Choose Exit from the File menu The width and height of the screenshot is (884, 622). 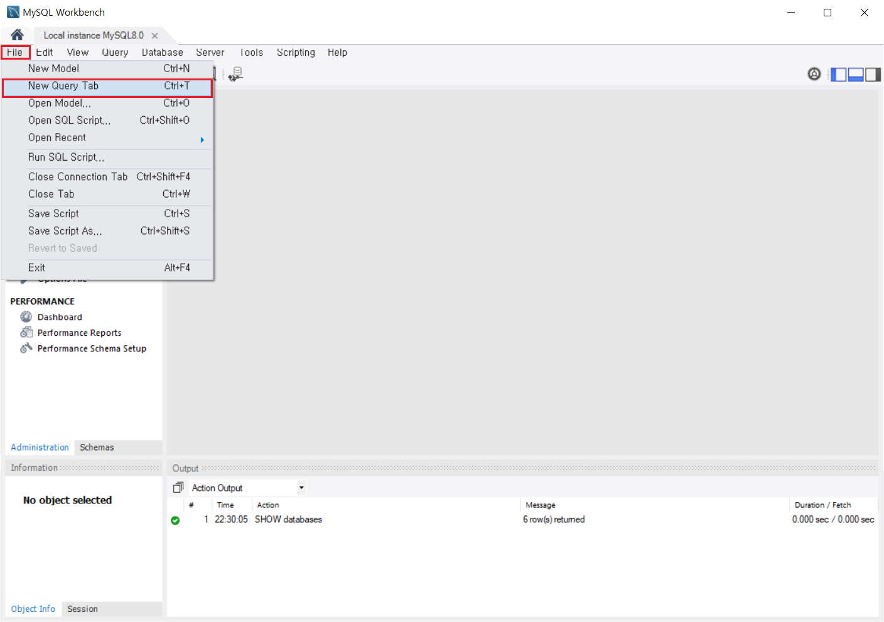click(x=107, y=268)
